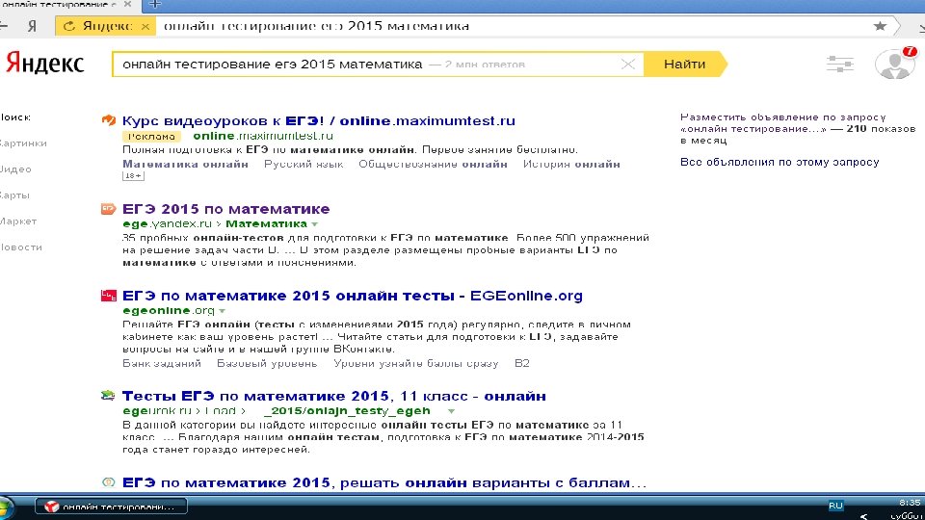Open ЕГЭ по математике 2015 онлайн тесты link

[353, 296]
